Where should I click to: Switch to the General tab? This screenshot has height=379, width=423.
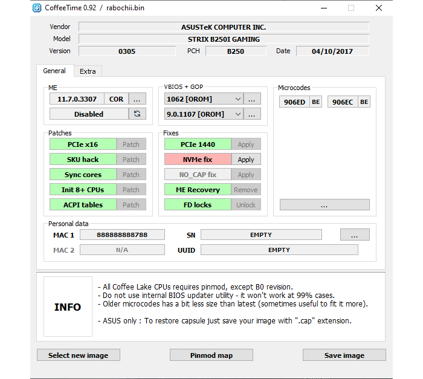pos(54,71)
